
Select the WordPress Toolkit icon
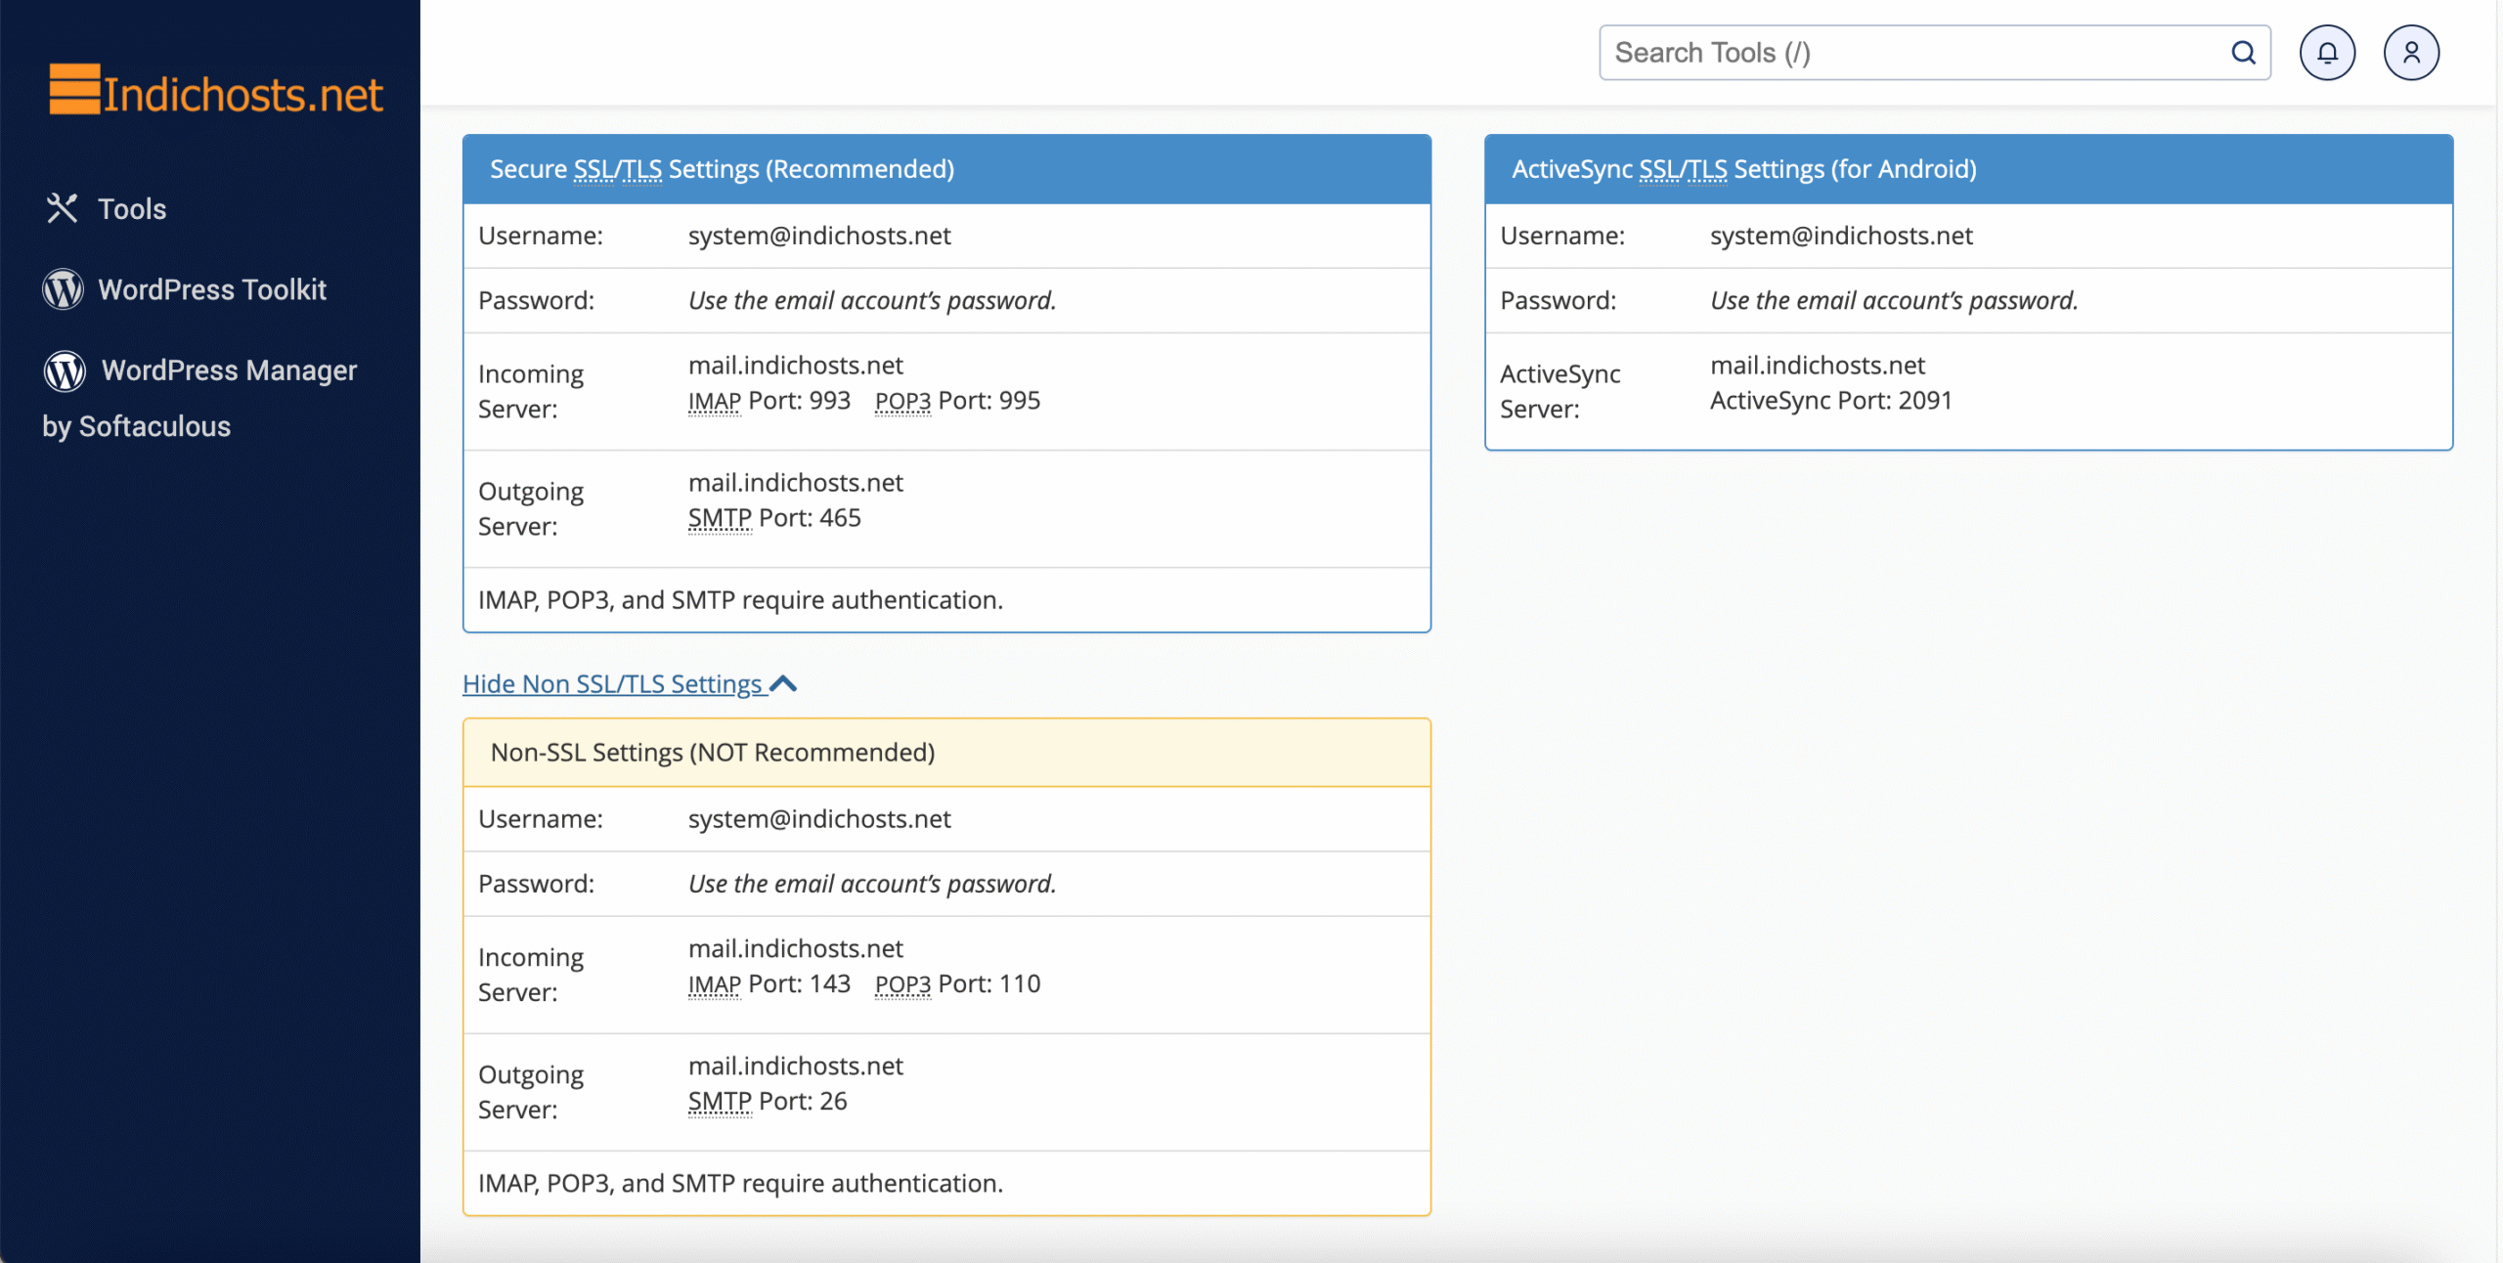click(x=62, y=288)
